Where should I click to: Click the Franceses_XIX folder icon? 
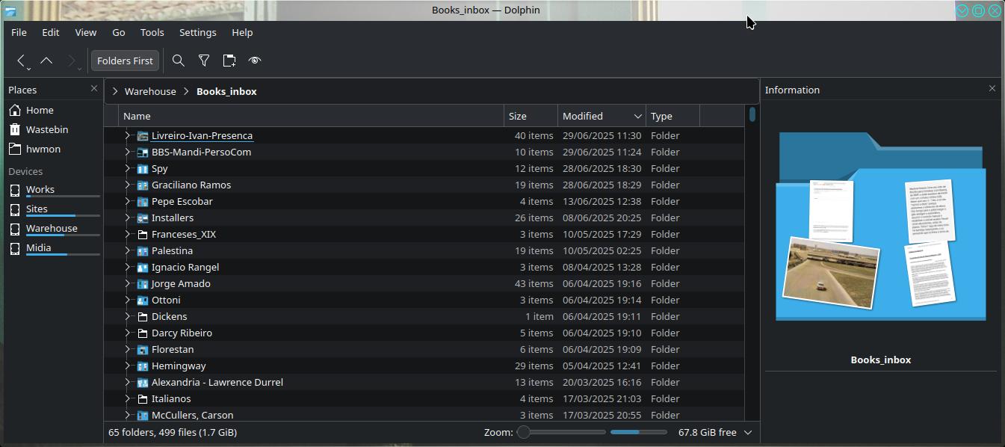pos(143,235)
